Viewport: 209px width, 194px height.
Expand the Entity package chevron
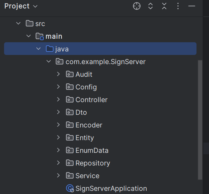[x=58, y=137]
